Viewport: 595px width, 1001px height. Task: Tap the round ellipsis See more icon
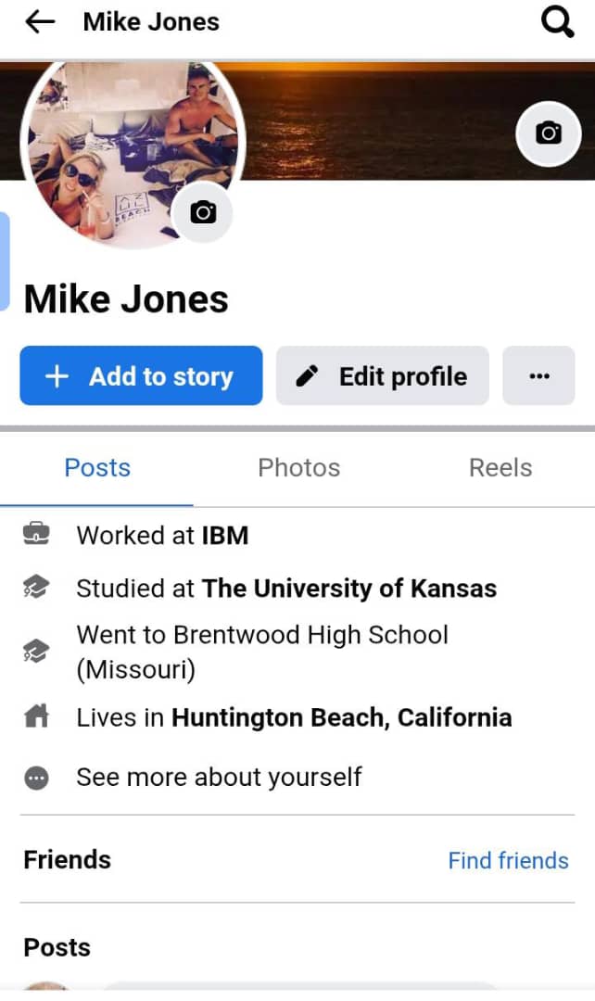[37, 777]
